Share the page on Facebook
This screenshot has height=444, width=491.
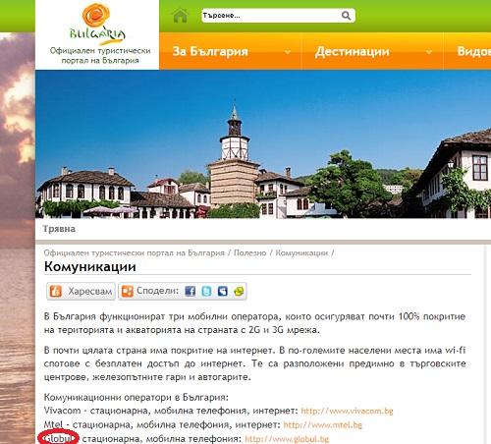tap(190, 291)
